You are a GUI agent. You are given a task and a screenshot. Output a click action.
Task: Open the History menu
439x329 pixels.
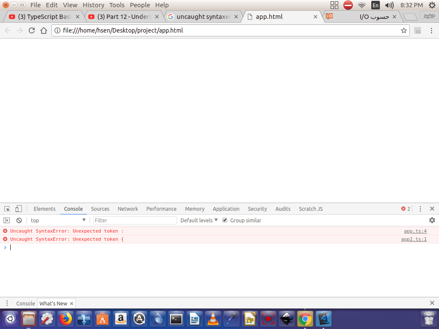(93, 5)
